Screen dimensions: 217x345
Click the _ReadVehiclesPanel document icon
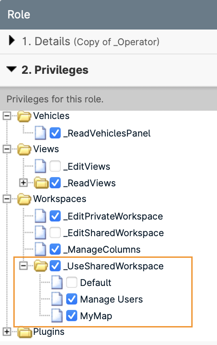click(40, 133)
